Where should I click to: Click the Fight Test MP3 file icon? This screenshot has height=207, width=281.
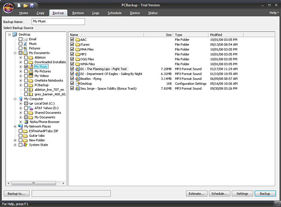click(77, 69)
